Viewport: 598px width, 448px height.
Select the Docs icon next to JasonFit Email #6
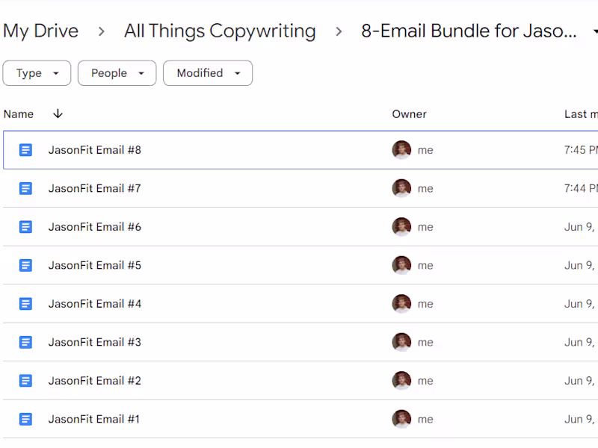[x=25, y=227]
